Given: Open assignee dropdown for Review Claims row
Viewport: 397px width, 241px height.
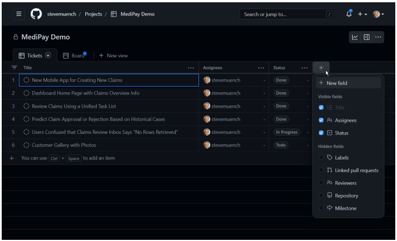Looking at the screenshot, I should click(264, 107).
